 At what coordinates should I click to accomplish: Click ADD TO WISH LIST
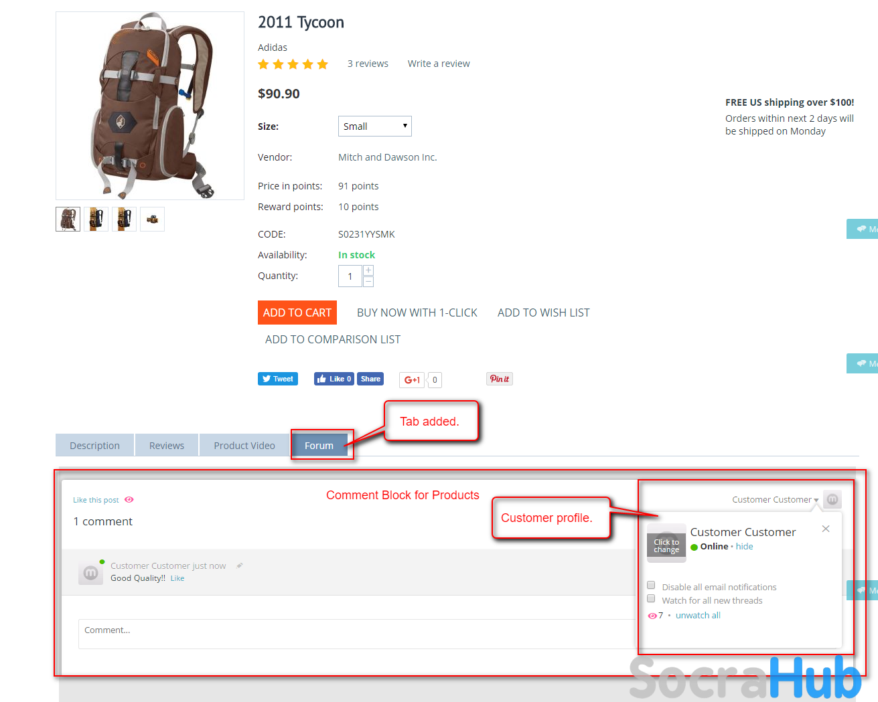click(x=544, y=313)
